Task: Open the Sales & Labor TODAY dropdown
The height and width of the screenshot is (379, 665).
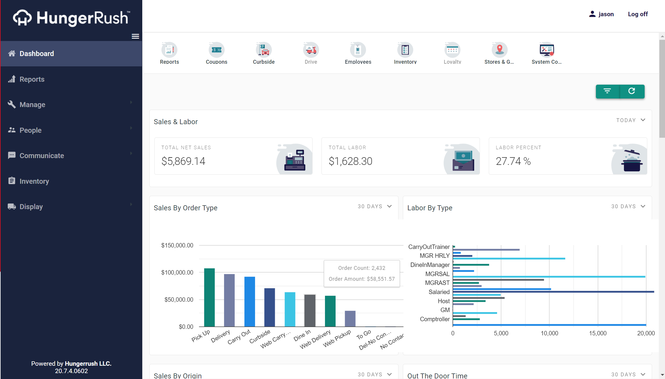Action: (x=631, y=120)
